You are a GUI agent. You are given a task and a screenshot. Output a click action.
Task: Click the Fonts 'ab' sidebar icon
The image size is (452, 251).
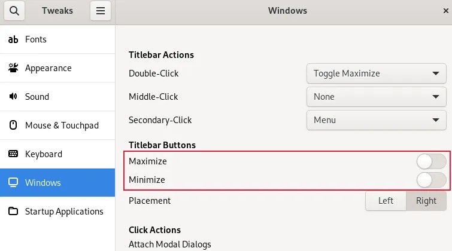13,39
